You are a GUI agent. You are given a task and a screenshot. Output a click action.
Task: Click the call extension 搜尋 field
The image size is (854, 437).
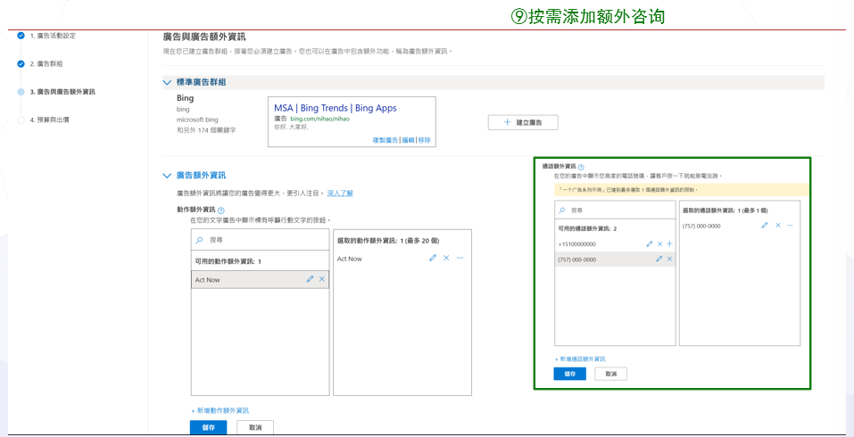(615, 210)
